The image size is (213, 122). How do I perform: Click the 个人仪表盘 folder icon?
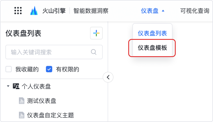coord(16,86)
